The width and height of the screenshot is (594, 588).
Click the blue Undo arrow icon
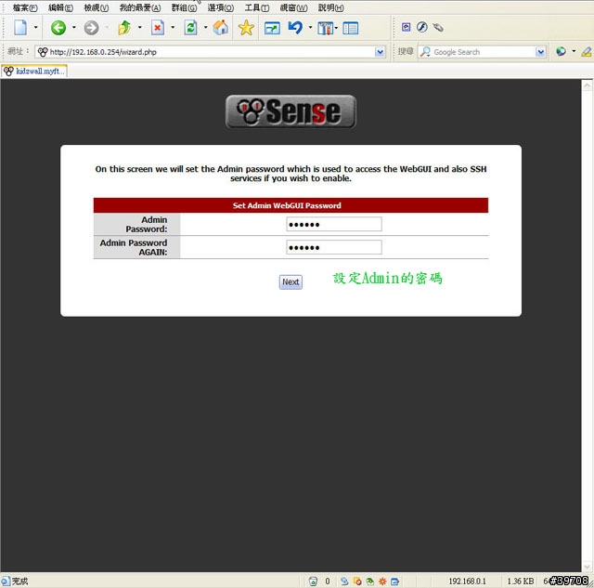pyautogui.click(x=295, y=28)
